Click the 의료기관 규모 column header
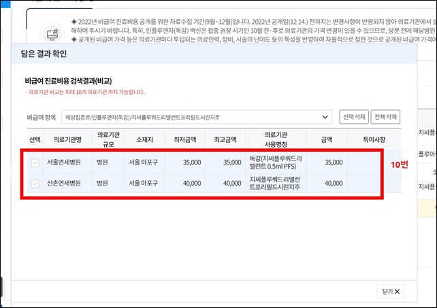The image size is (437, 308). point(108,139)
